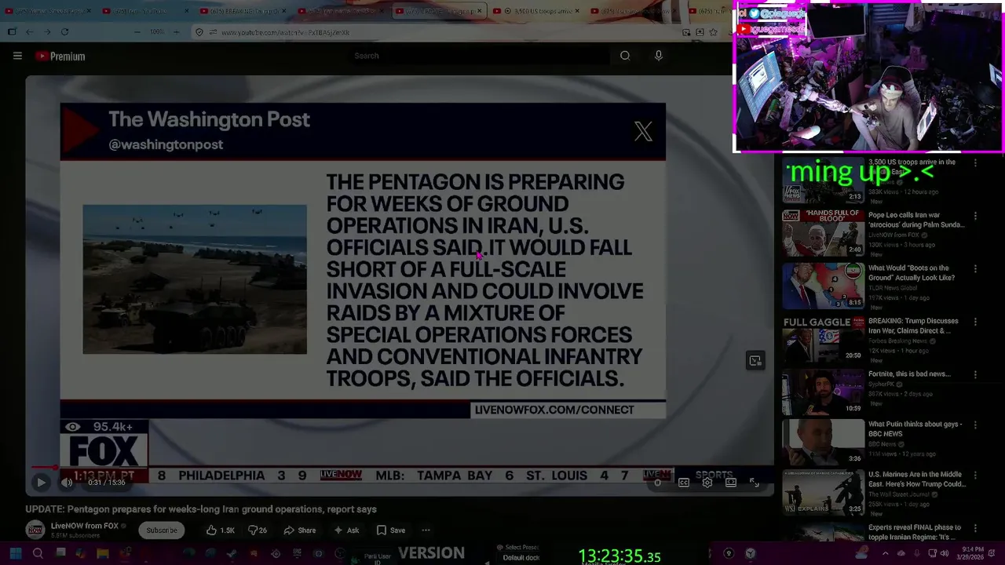The image size is (1005, 565).
Task: Click the YouTube search magnifier button
Action: coord(625,56)
